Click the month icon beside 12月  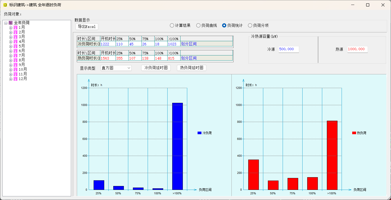[x=16, y=79]
